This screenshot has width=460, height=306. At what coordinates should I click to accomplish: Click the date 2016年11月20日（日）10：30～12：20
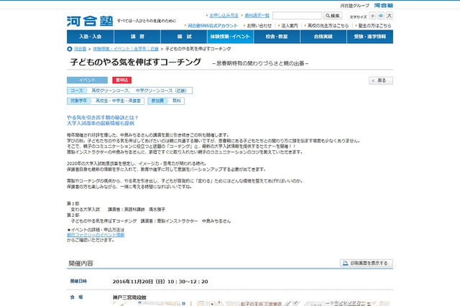tap(160, 282)
